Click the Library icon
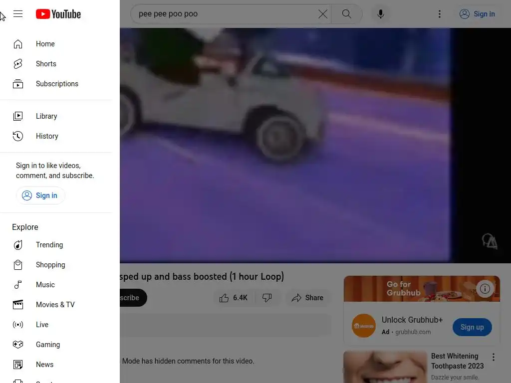This screenshot has height=383, width=511. click(18, 116)
